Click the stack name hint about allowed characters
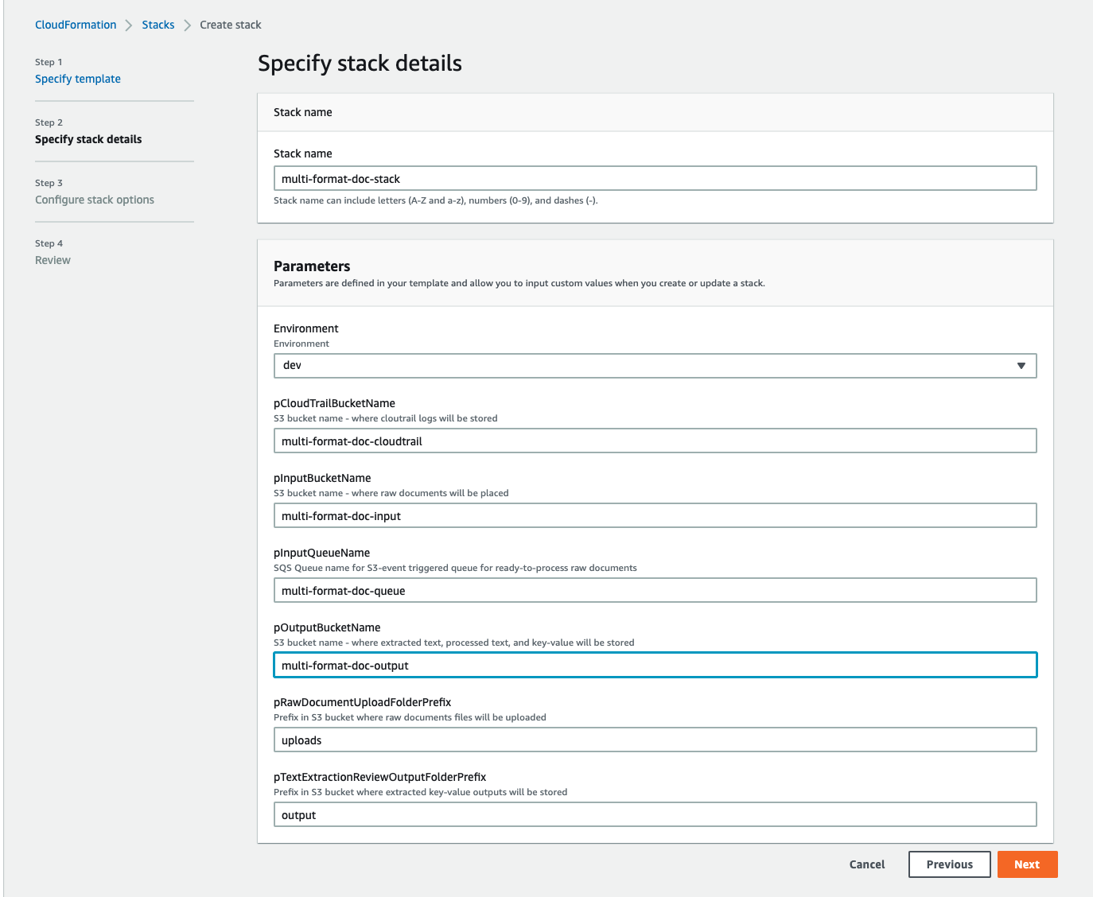 point(436,200)
